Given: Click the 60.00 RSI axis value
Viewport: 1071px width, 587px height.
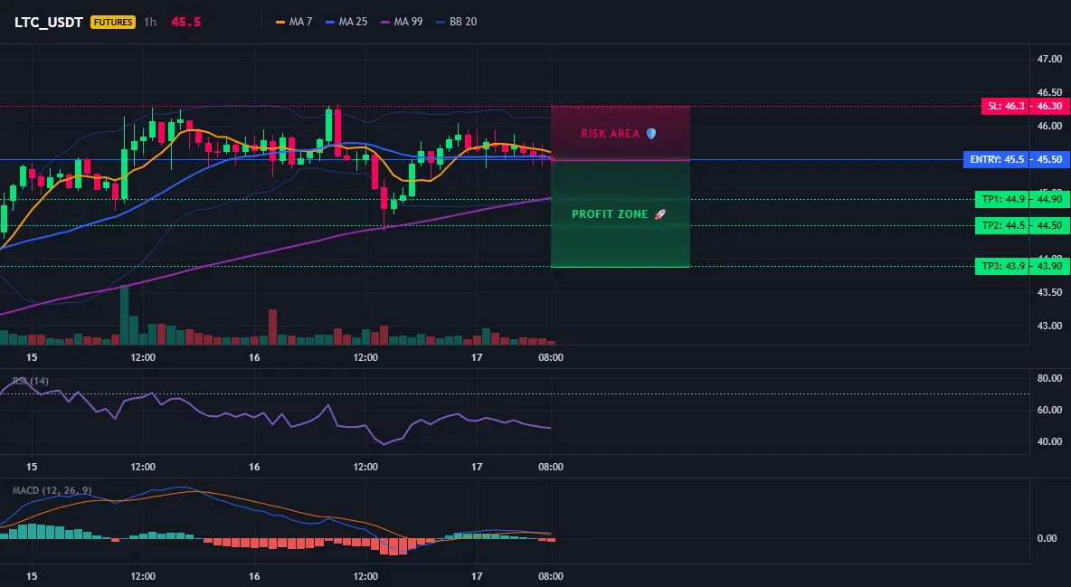Looking at the screenshot, I should [1049, 410].
